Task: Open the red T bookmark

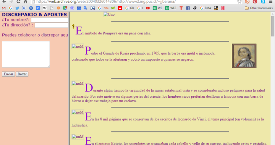Action: 181,8
